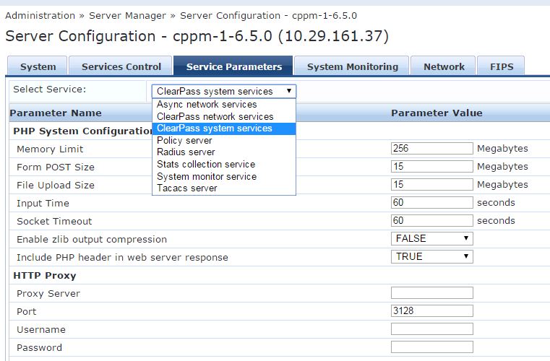Switch to the System tab
The height and width of the screenshot is (361, 550).
pos(38,66)
